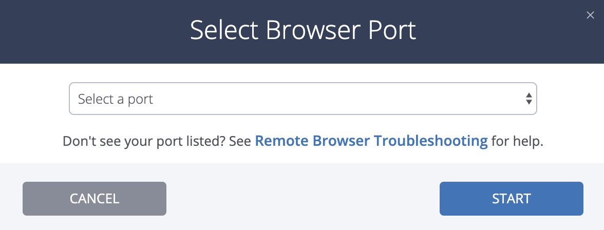Screen dimensions: 604x230
Task: Click the dark blue dialog header bar
Action: (302, 32)
